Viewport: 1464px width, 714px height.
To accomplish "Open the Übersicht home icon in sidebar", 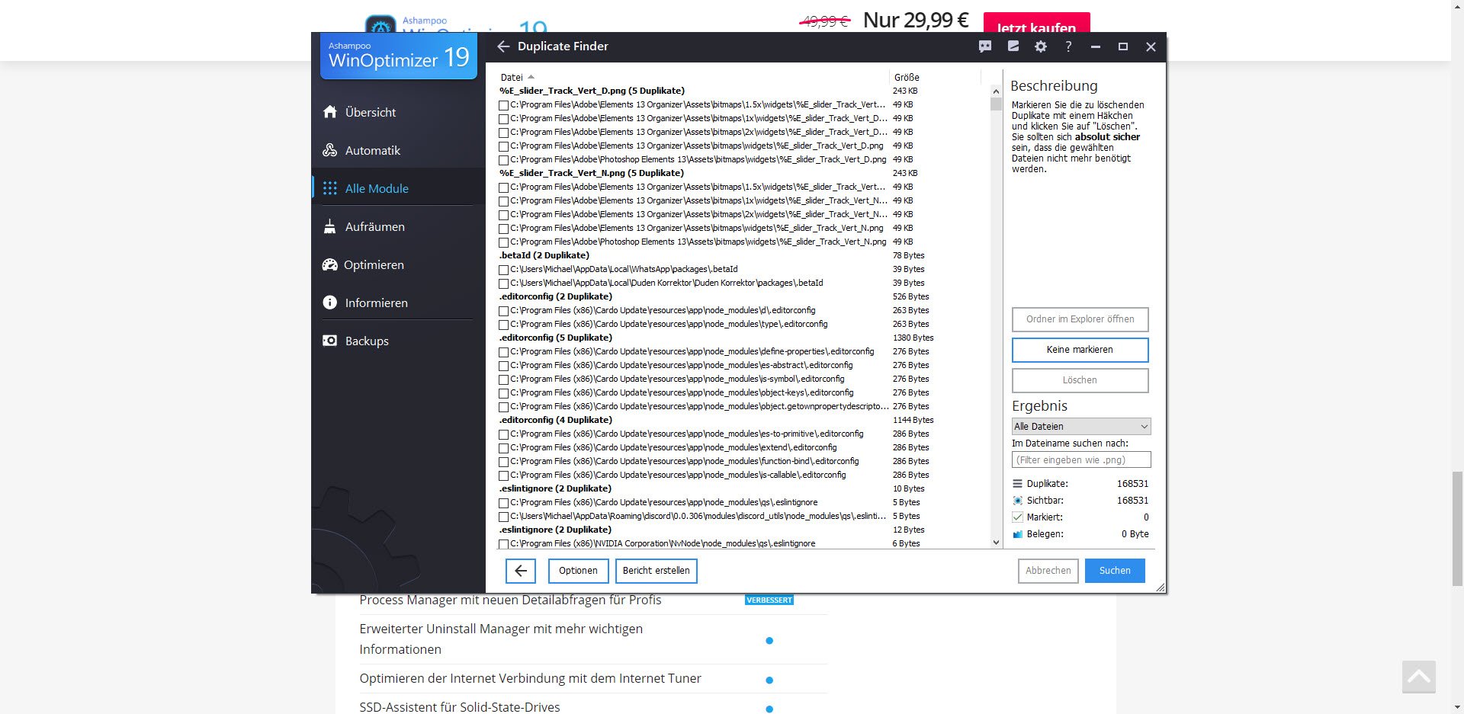I will pos(329,112).
